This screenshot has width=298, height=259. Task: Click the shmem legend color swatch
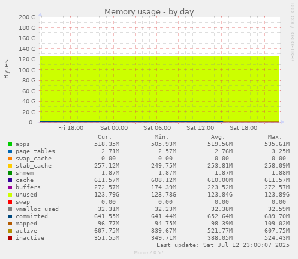coord(10,173)
